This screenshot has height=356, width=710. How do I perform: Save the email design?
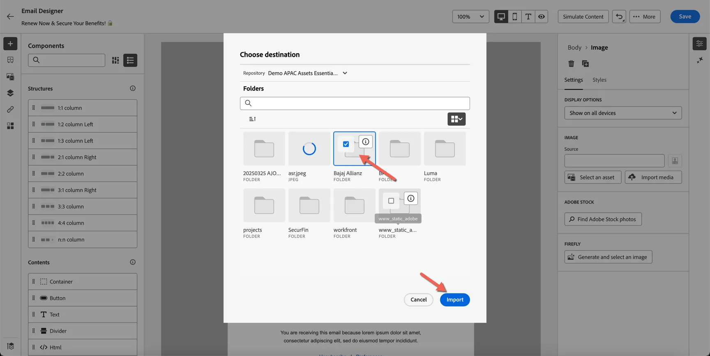(x=685, y=16)
